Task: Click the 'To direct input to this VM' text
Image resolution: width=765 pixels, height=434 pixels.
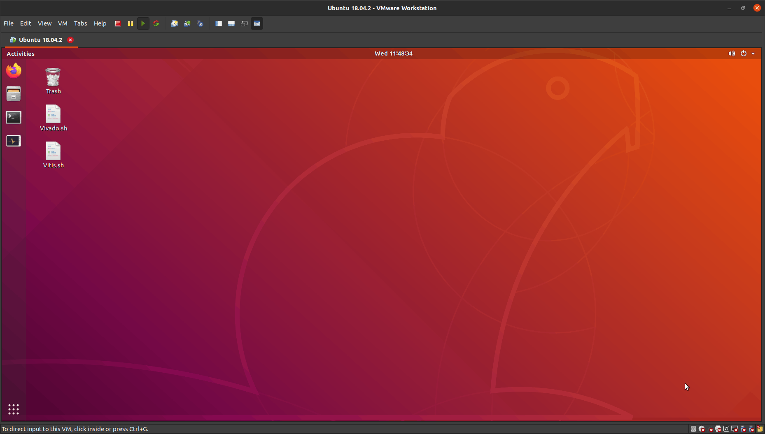Action: click(75, 429)
